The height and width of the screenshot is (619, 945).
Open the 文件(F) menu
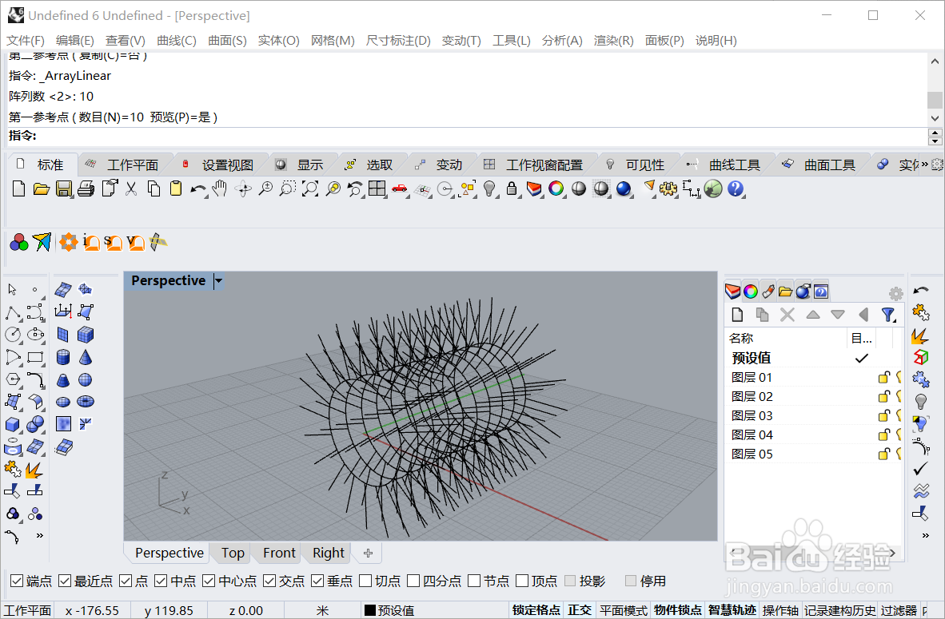coord(26,41)
